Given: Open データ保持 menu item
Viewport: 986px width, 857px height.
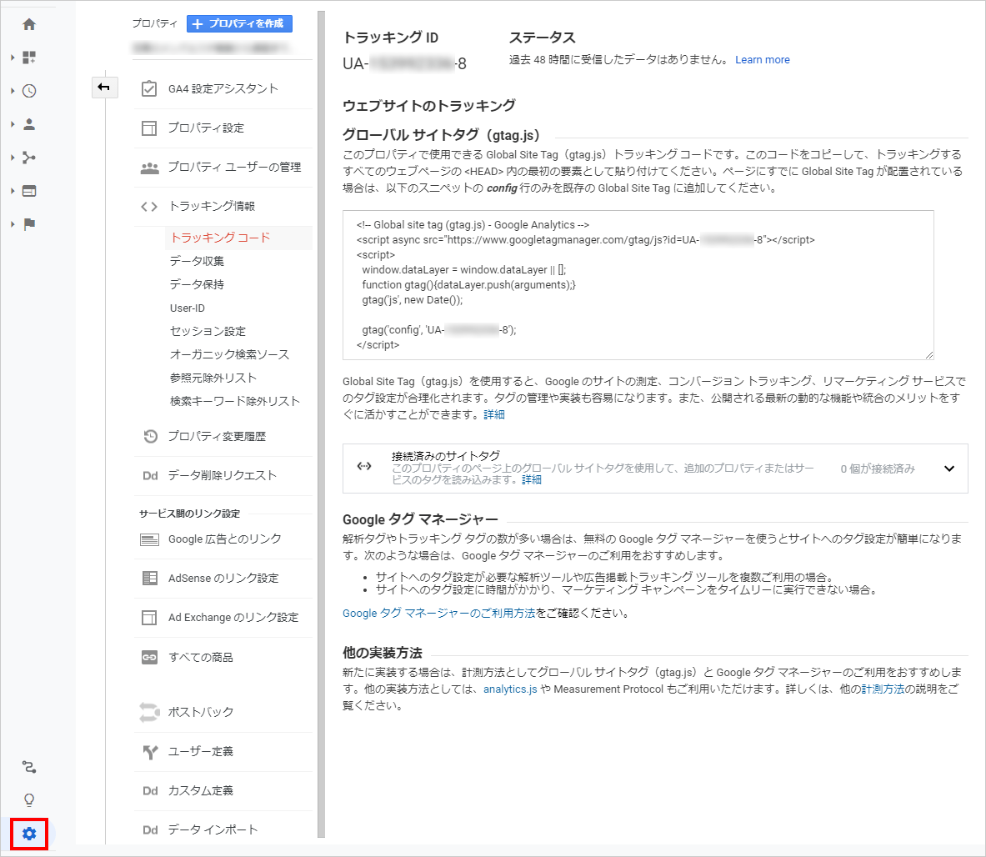Looking at the screenshot, I should 197,284.
